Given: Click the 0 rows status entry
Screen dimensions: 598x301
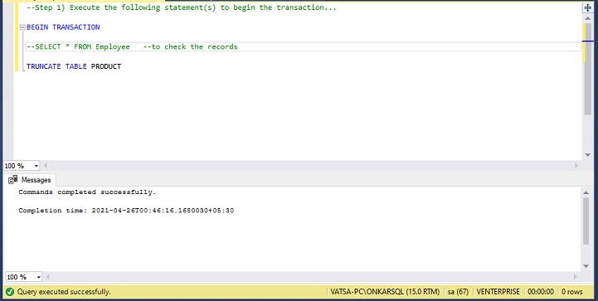Looking at the screenshot, I should (572, 292).
